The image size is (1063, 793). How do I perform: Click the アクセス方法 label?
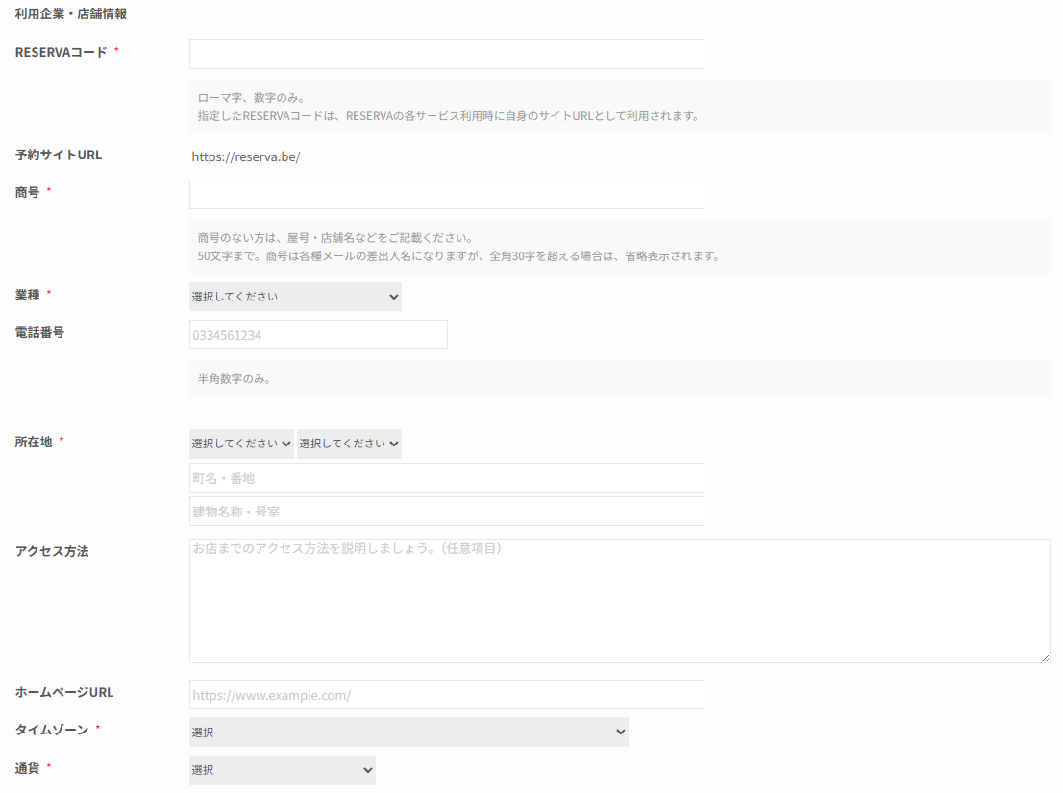coord(52,551)
